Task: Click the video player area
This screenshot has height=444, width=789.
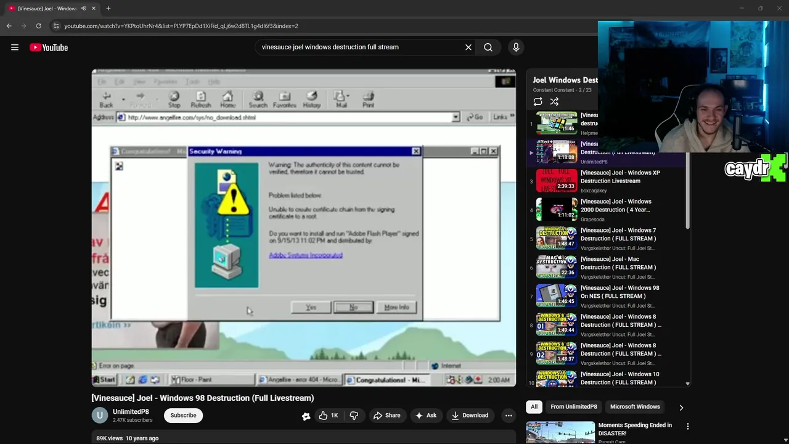Action: tap(304, 228)
